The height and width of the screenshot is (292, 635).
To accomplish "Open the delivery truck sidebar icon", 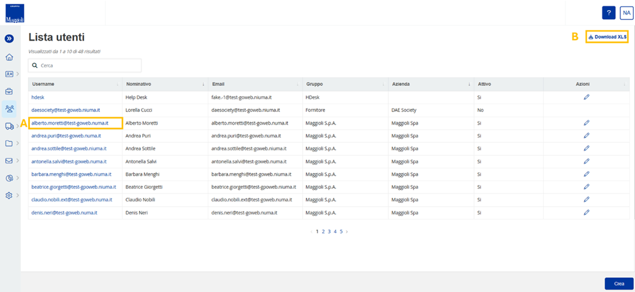I will (x=10, y=127).
